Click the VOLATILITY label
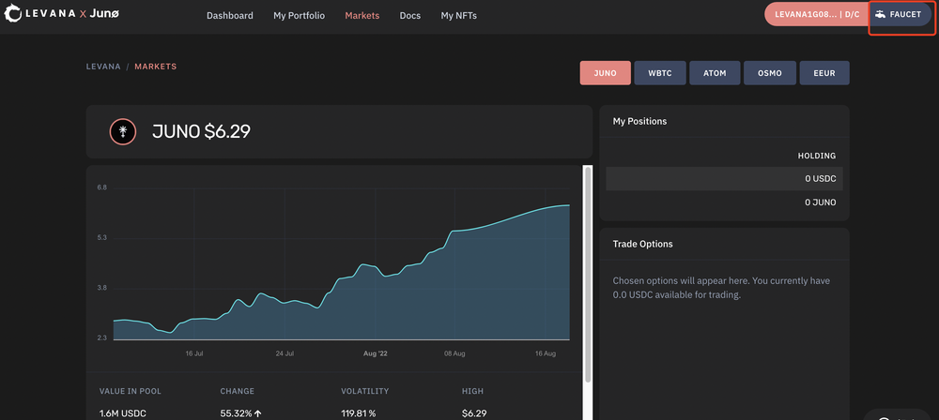 [364, 391]
